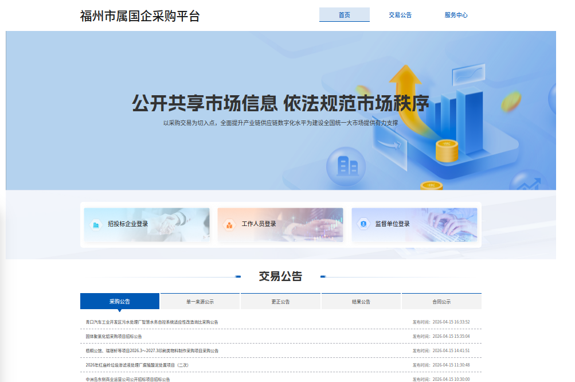Select the 采购公告 tab
The width and height of the screenshot is (575, 382).
(120, 302)
